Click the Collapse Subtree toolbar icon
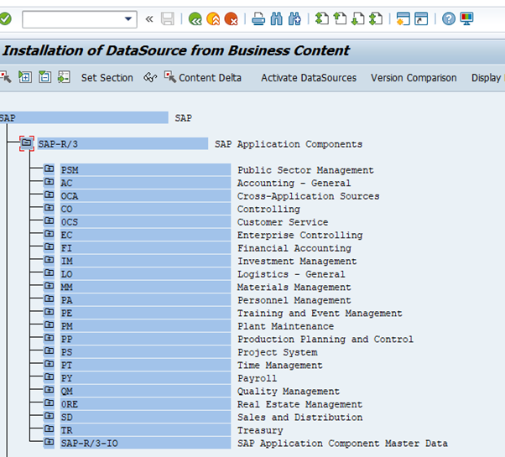This screenshot has height=457, width=505. (44, 77)
